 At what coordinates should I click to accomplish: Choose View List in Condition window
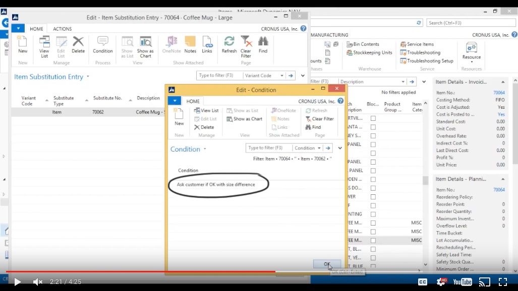pos(206,111)
